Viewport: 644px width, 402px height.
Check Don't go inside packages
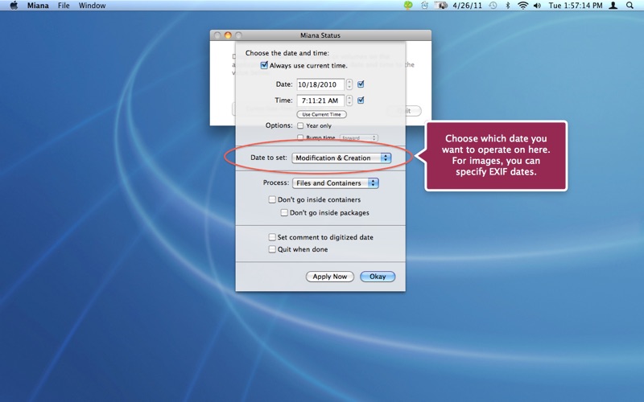coord(284,212)
